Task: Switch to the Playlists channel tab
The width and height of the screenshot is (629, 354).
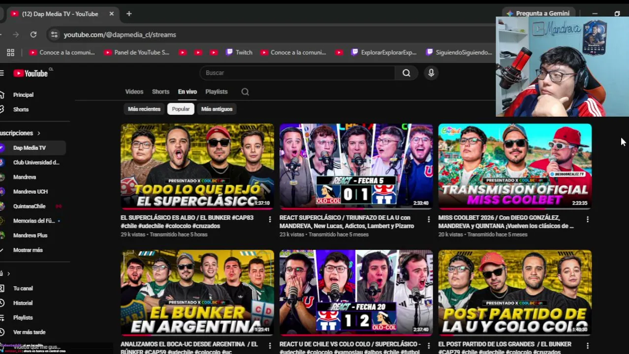Action: coord(216,91)
